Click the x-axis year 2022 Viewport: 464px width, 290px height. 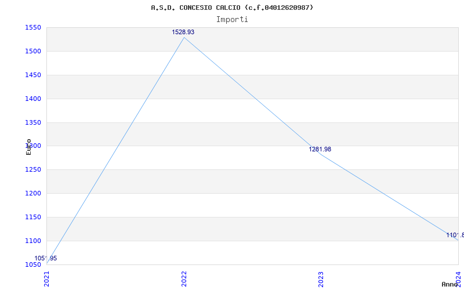184,279
